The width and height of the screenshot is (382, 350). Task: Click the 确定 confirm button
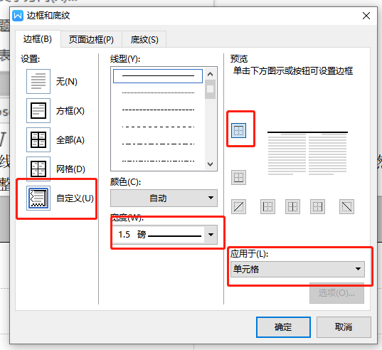tap(283, 327)
